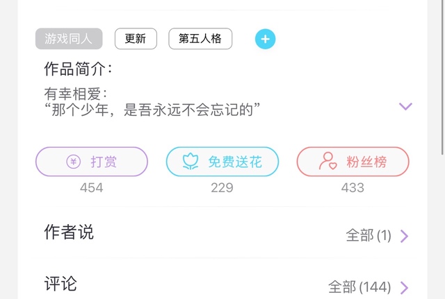Click the tulip flower icon in 免费送花
Image resolution: width=445 pixels, height=299 pixels.
191,162
